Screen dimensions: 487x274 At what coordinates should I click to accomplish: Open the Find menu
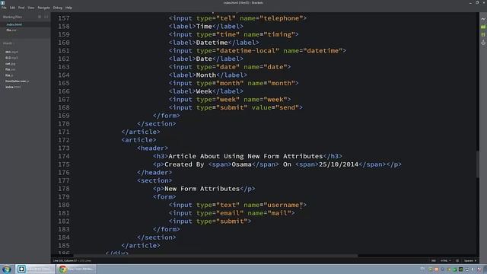[21, 8]
